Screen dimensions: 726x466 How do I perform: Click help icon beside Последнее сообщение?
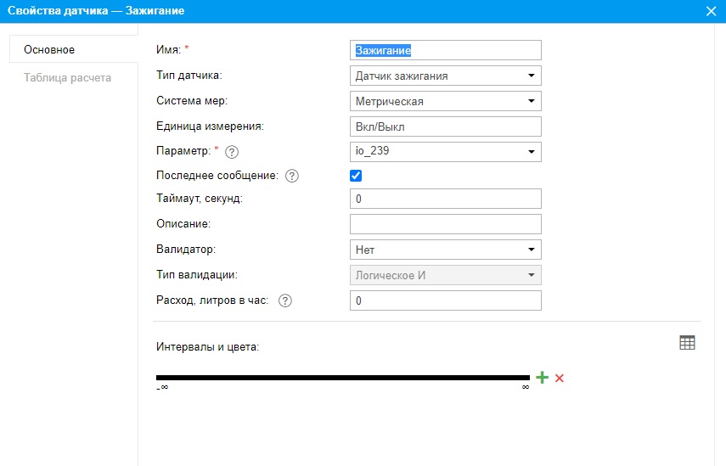pos(292,177)
